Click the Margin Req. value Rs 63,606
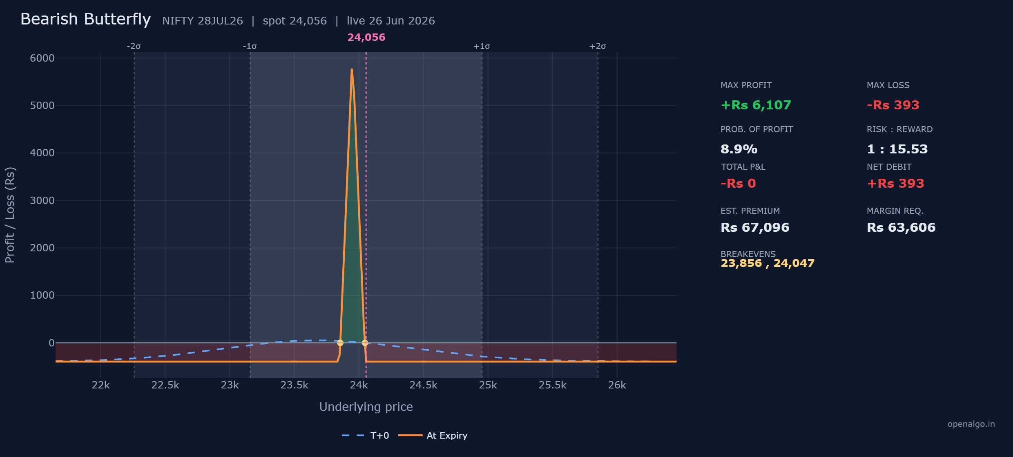Viewport: 1013px width, 457px height. pyautogui.click(x=901, y=227)
